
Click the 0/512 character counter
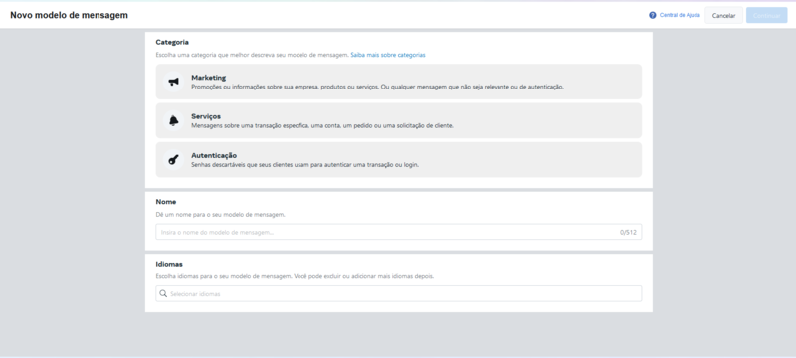628,233
